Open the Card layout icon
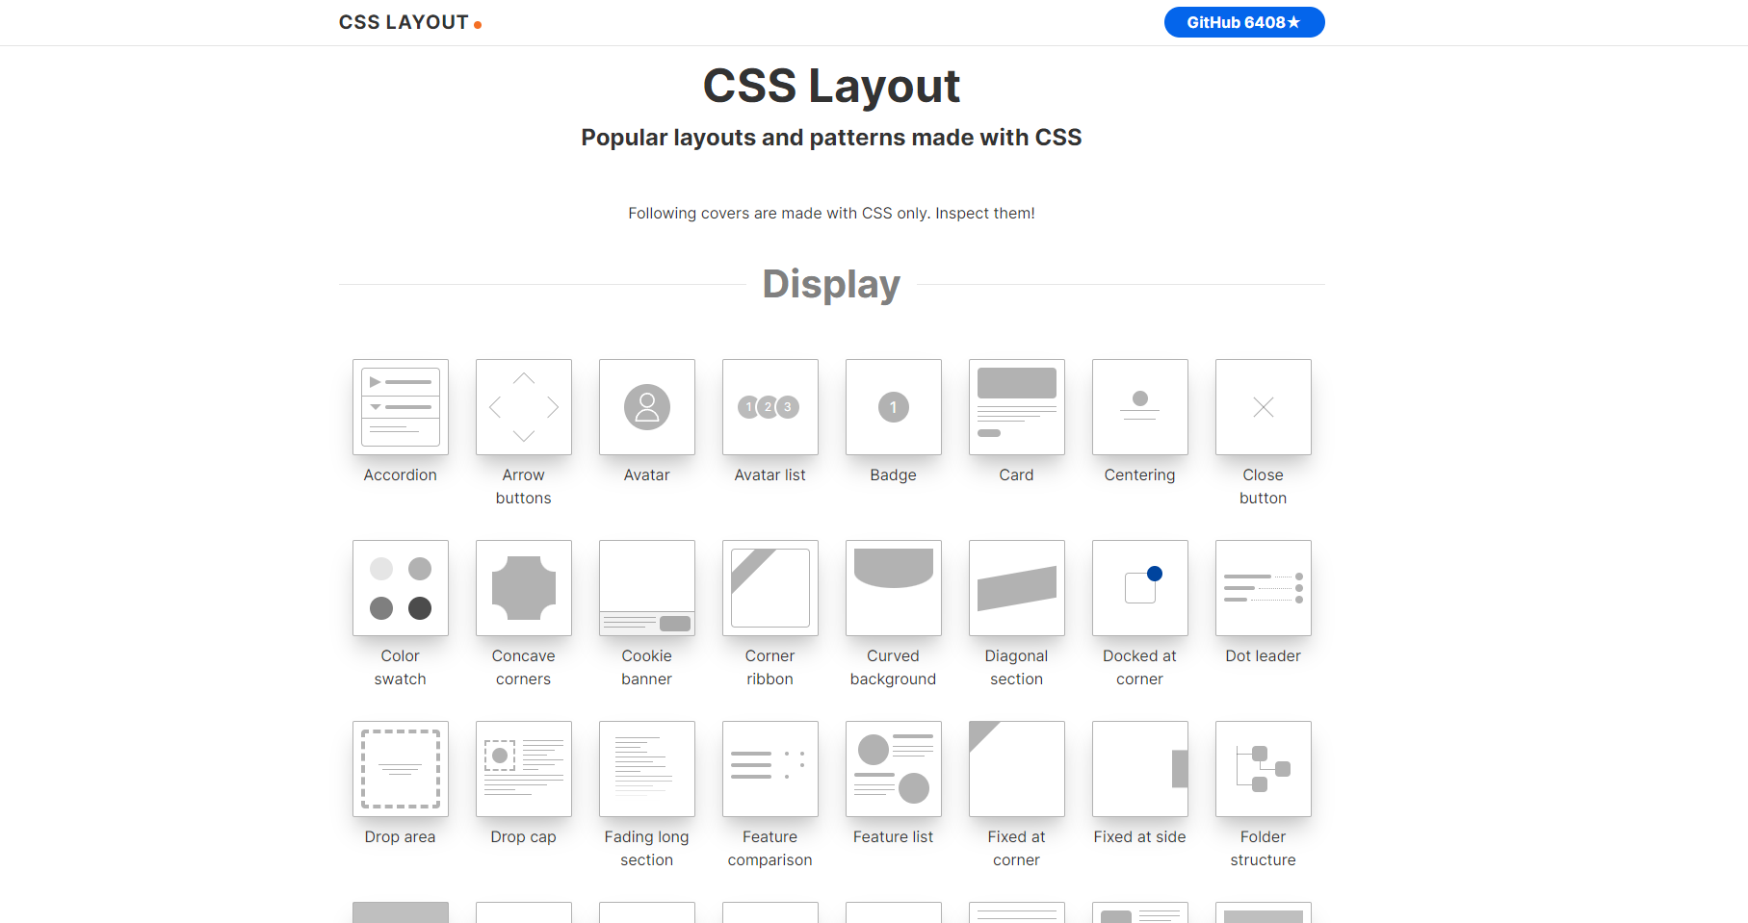This screenshot has width=1748, height=923. (1016, 407)
